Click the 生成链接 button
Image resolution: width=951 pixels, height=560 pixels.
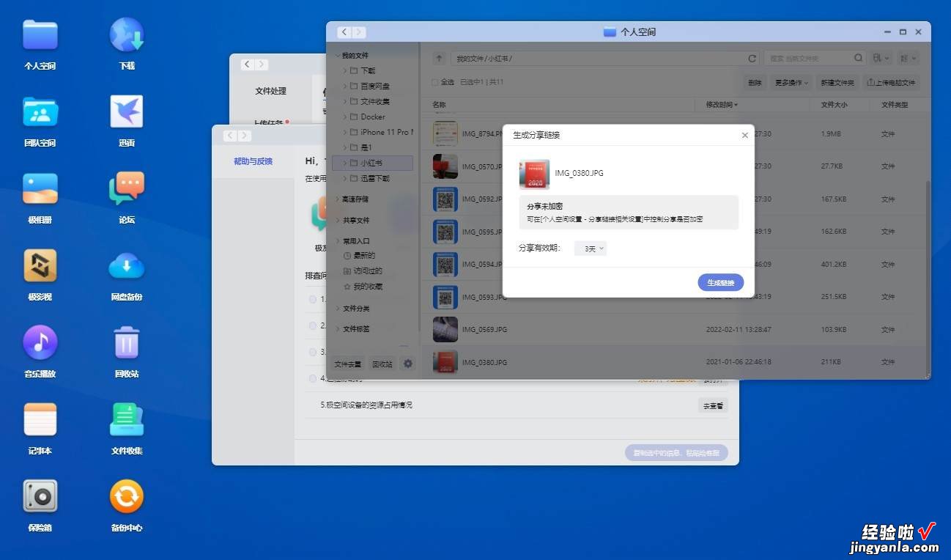point(721,283)
